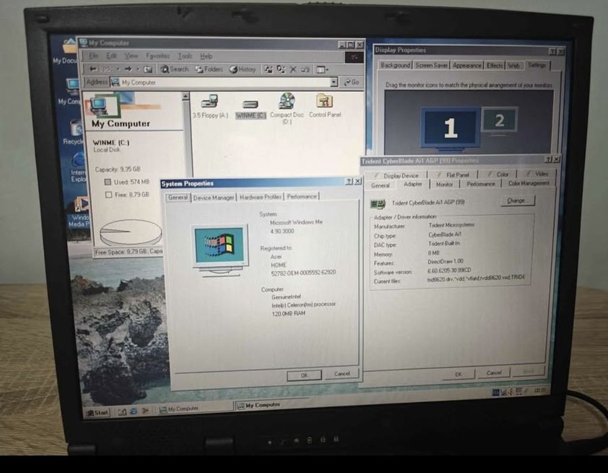Switch to the Device Manager tab
Screen dimensions: 608x473
(x=213, y=197)
